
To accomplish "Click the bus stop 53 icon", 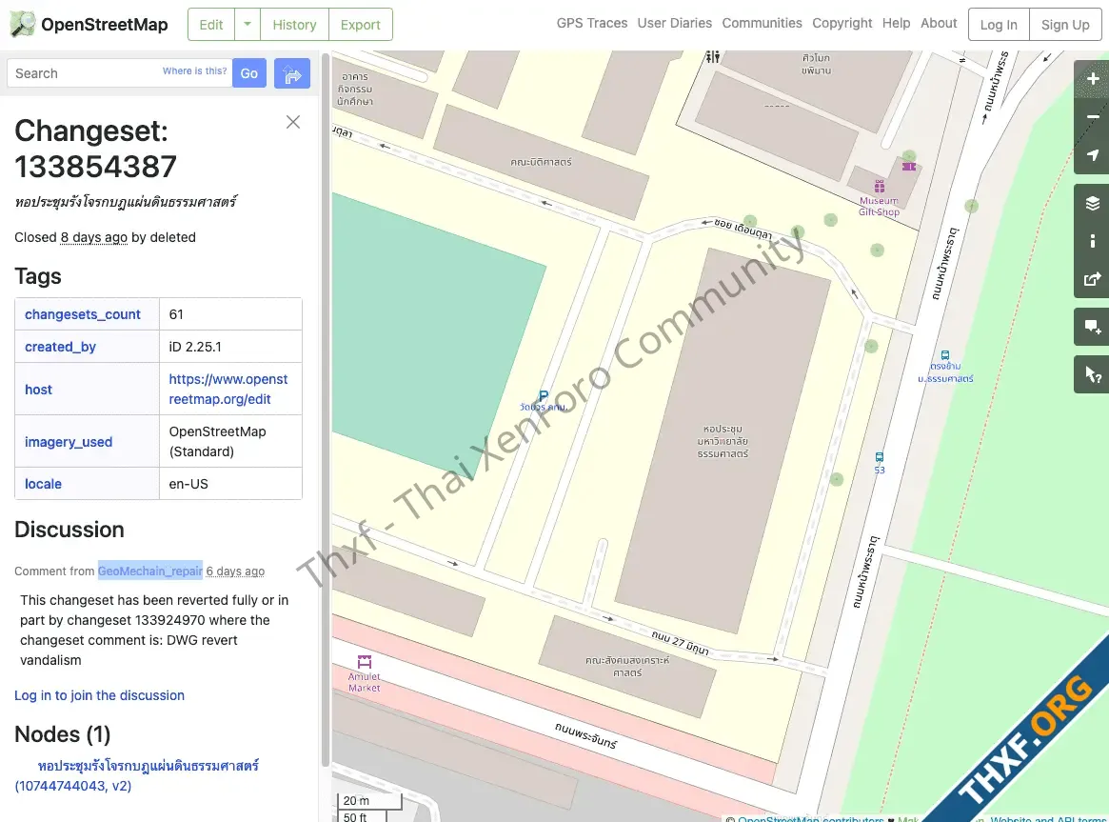I will click(880, 457).
